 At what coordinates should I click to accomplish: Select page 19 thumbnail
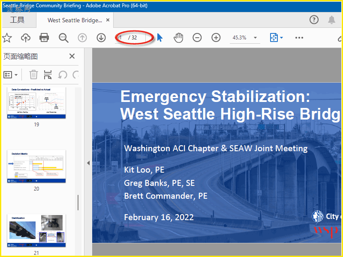point(36,103)
